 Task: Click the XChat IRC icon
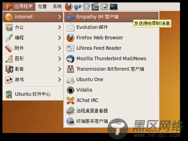(71, 100)
